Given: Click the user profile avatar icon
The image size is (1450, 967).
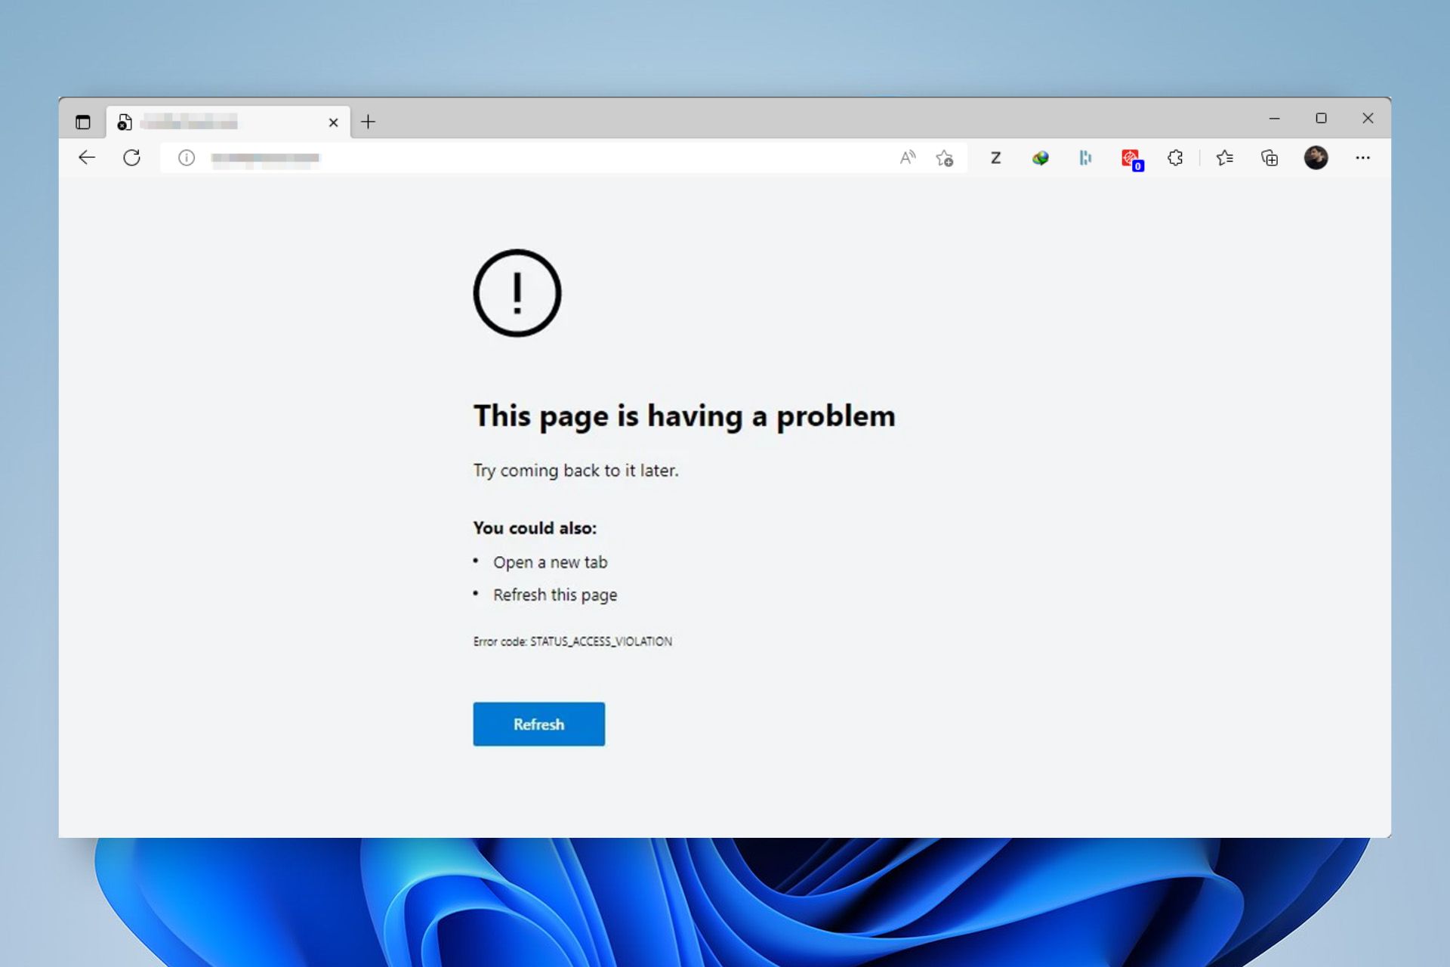Looking at the screenshot, I should click(1316, 158).
